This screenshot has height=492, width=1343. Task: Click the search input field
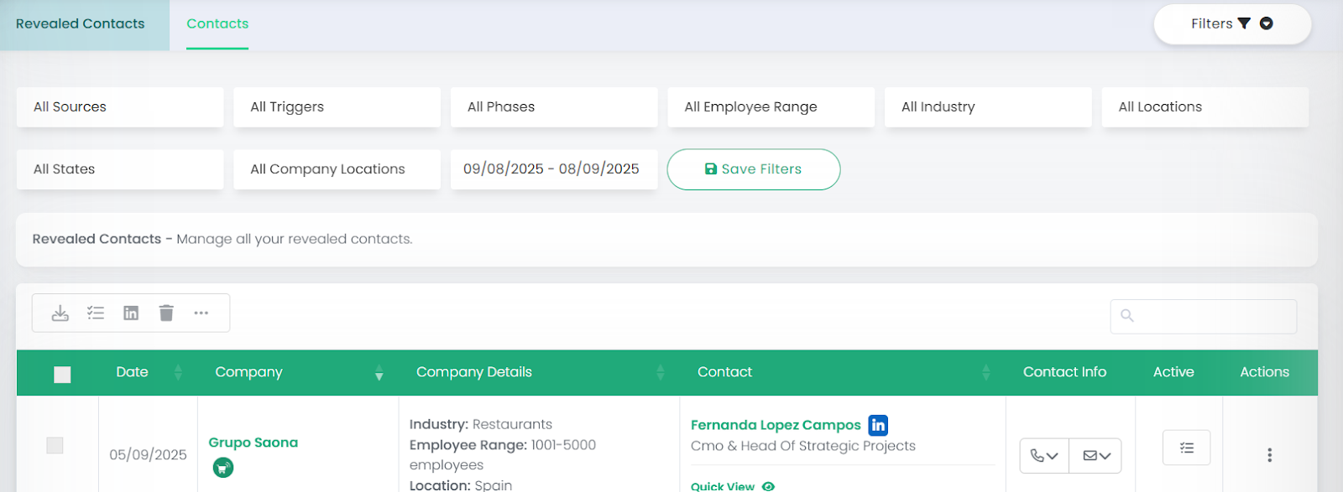(x=1204, y=316)
